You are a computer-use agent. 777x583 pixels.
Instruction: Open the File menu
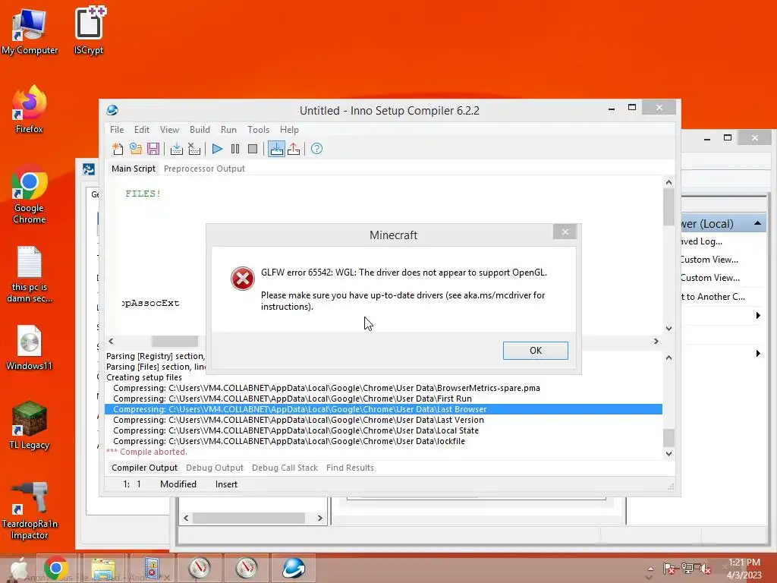click(x=117, y=129)
